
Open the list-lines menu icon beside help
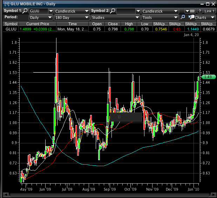[x=190, y=11]
